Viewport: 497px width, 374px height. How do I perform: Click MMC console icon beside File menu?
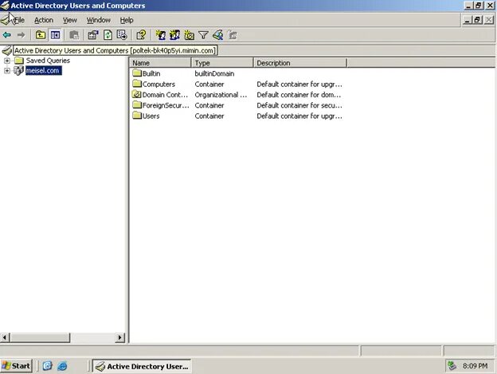coord(5,20)
